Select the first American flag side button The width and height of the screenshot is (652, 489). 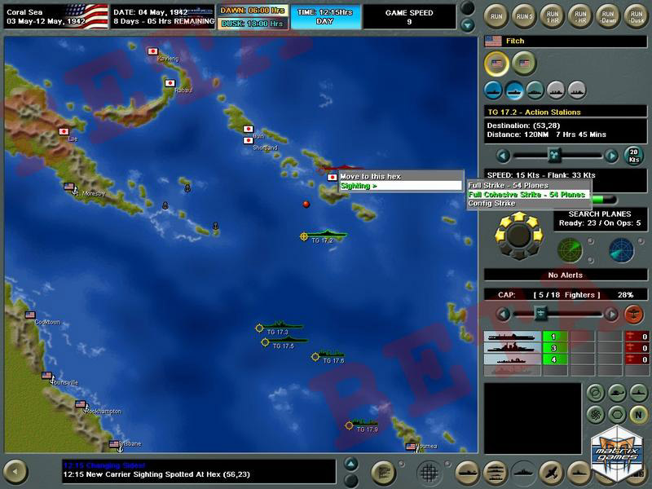[496, 63]
